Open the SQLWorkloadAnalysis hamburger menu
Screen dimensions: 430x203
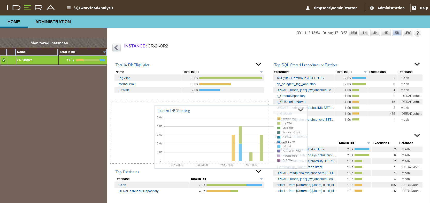pyautogui.click(x=68, y=8)
